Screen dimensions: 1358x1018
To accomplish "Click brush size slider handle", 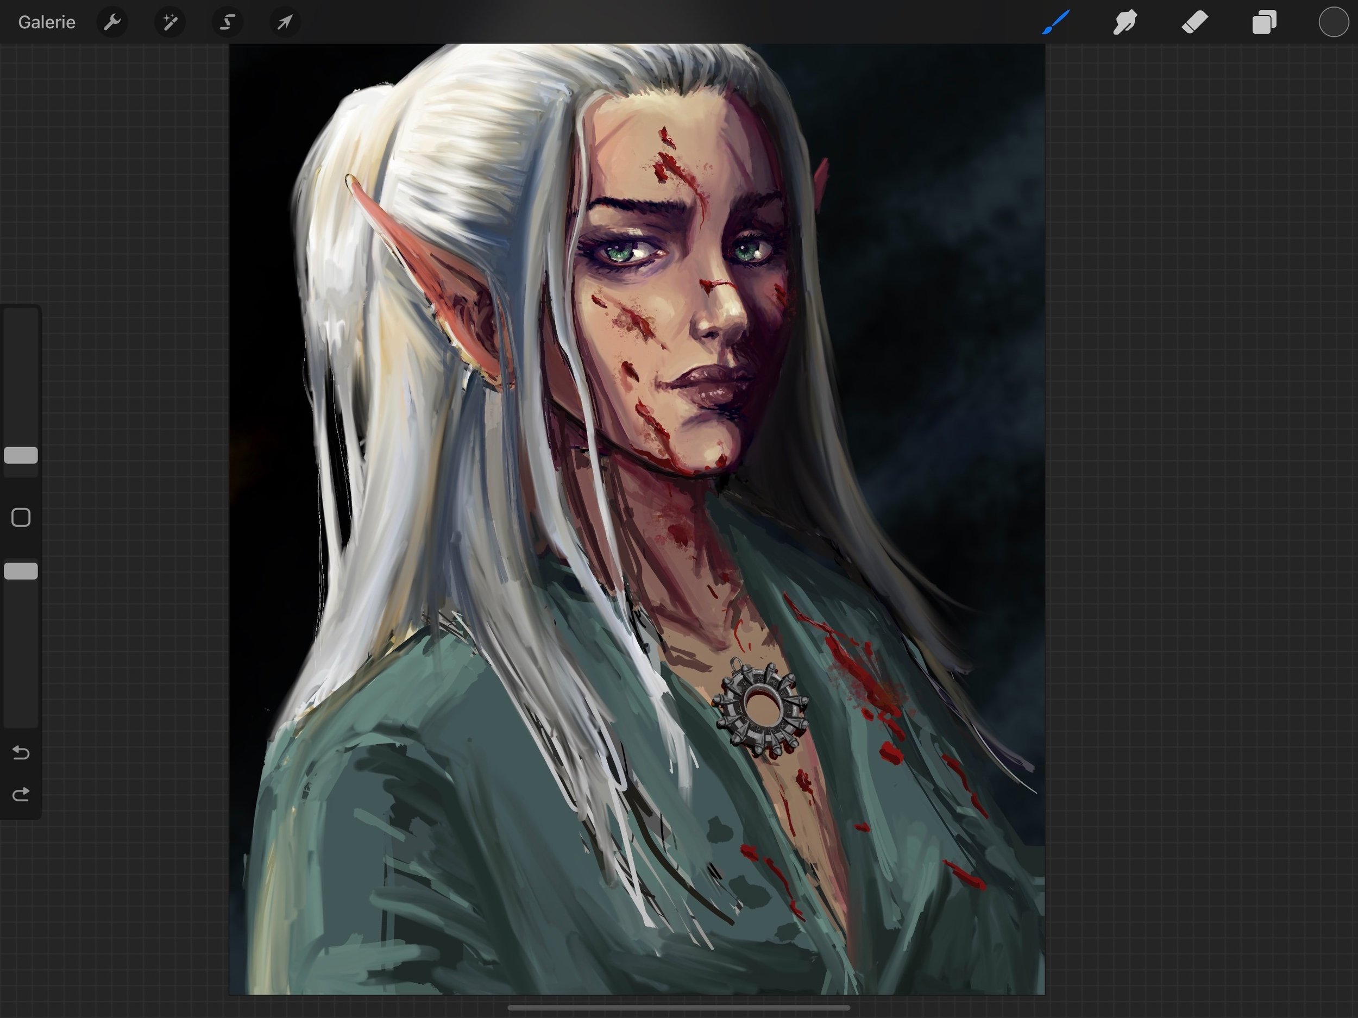I will point(21,455).
